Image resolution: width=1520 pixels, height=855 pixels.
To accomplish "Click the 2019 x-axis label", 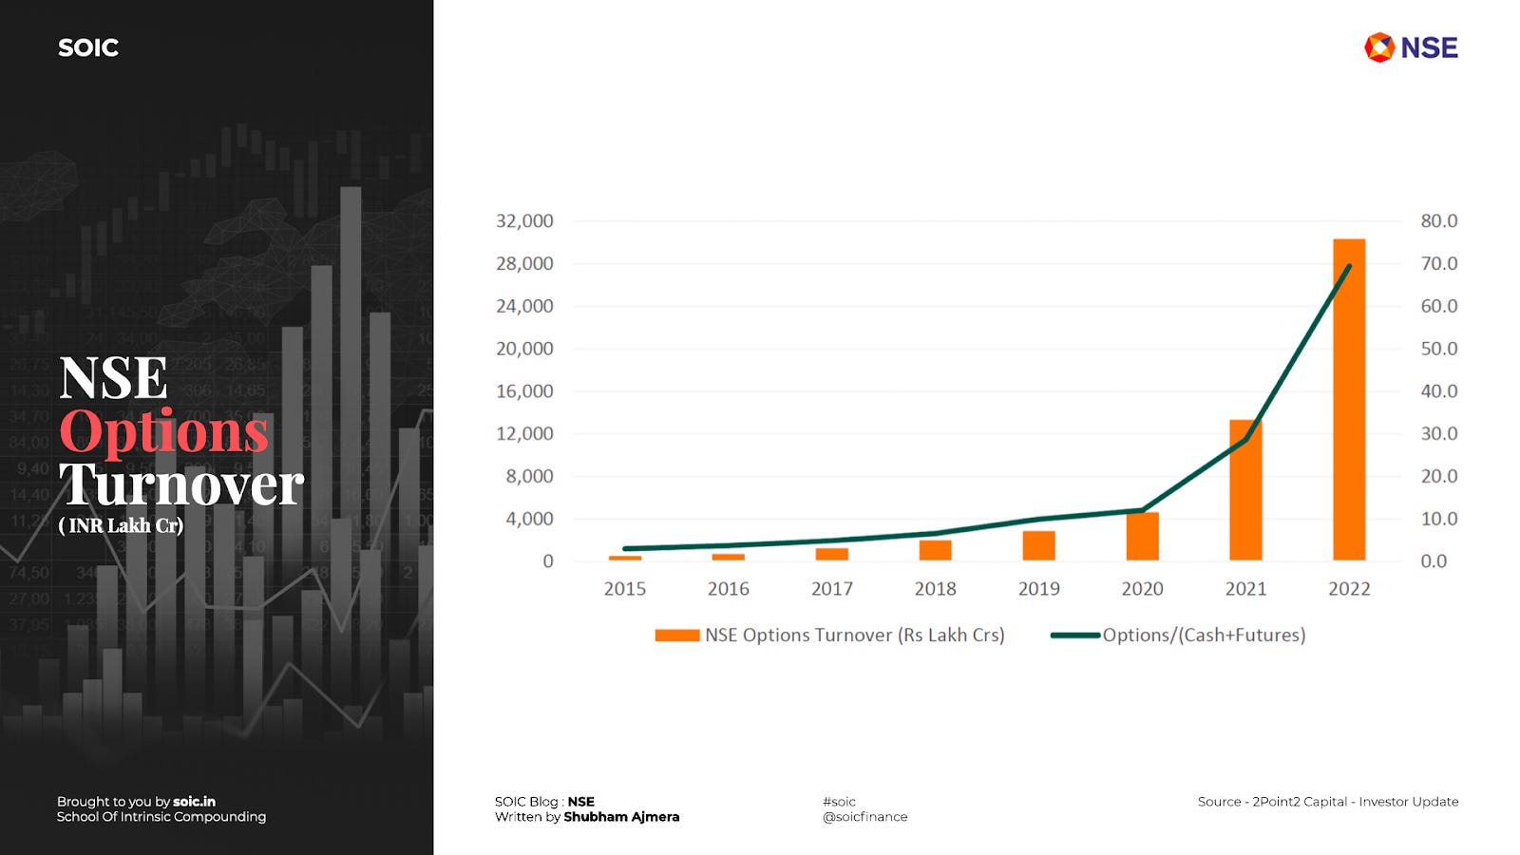I will 1038,589.
